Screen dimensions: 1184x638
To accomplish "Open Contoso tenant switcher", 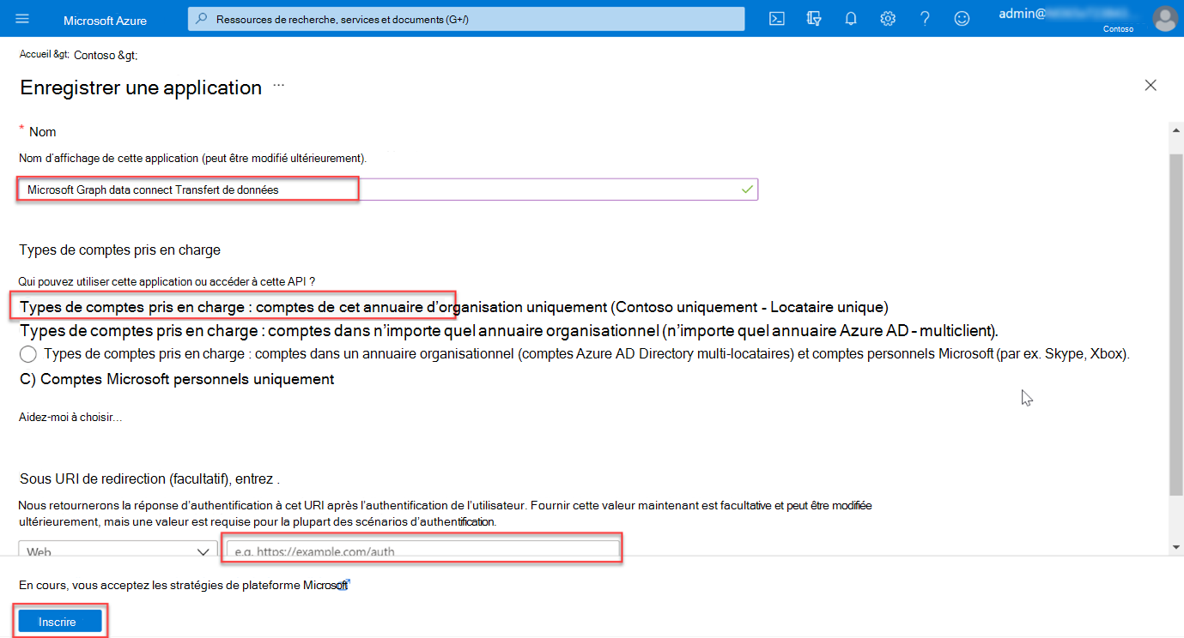I will (1118, 28).
